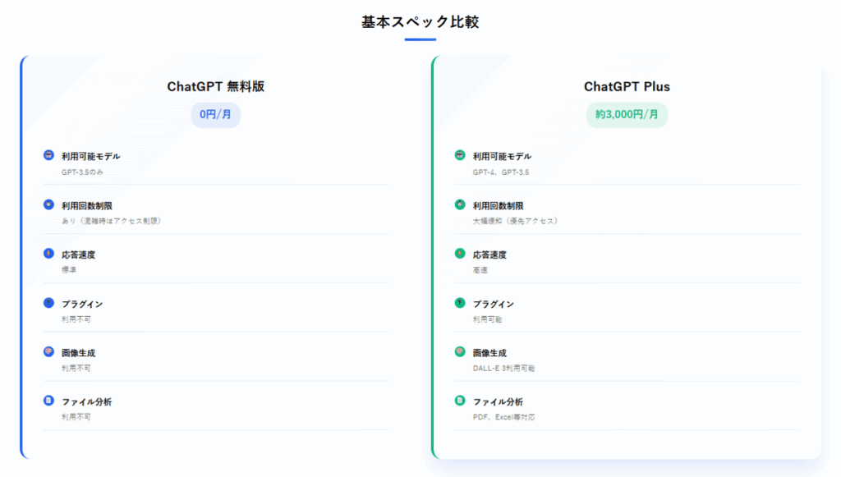Click the Plus plan's 画像生成 icon

(460, 351)
